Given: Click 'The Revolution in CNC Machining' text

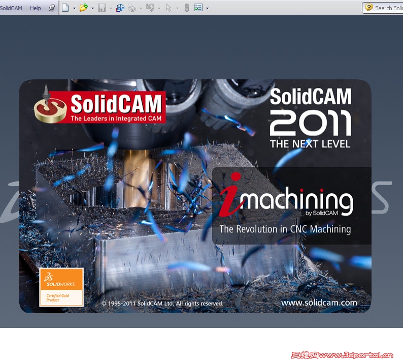Looking at the screenshot, I should [285, 229].
